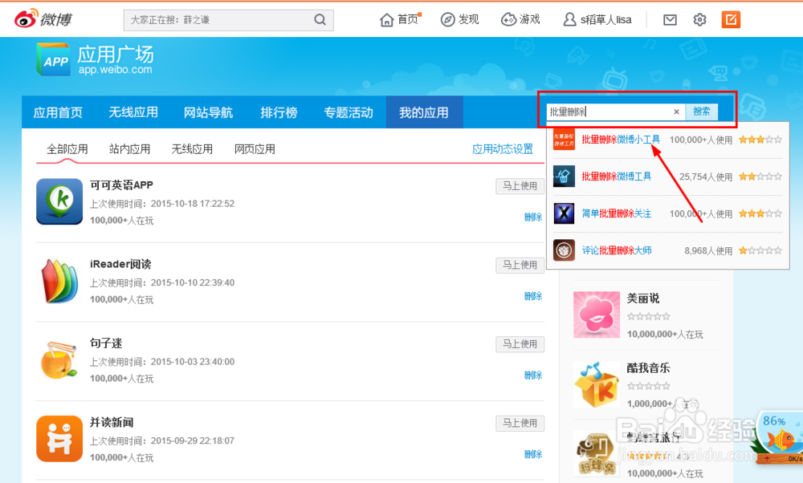Click 删除 for iReader阅读
Screen dimensions: 803x483
tap(533, 296)
